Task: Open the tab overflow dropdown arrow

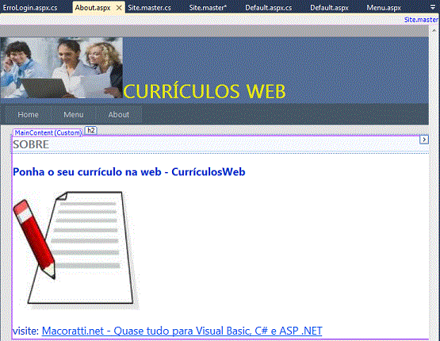Action: [433, 8]
